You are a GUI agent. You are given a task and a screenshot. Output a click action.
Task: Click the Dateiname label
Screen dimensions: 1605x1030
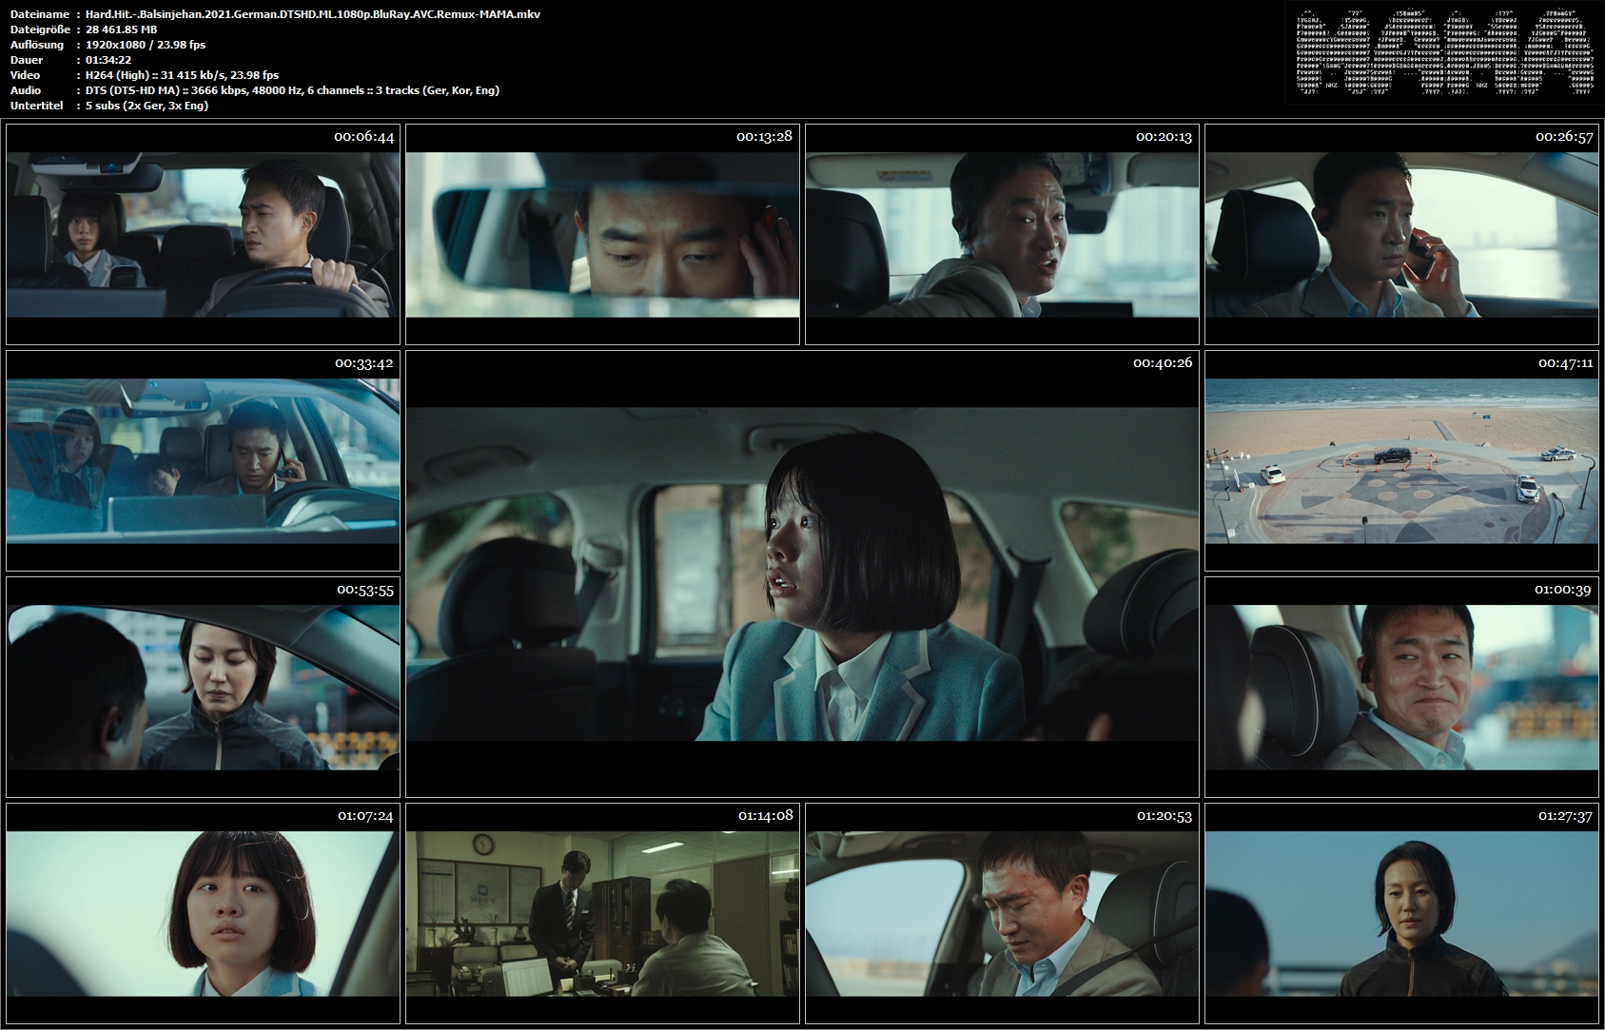point(38,14)
